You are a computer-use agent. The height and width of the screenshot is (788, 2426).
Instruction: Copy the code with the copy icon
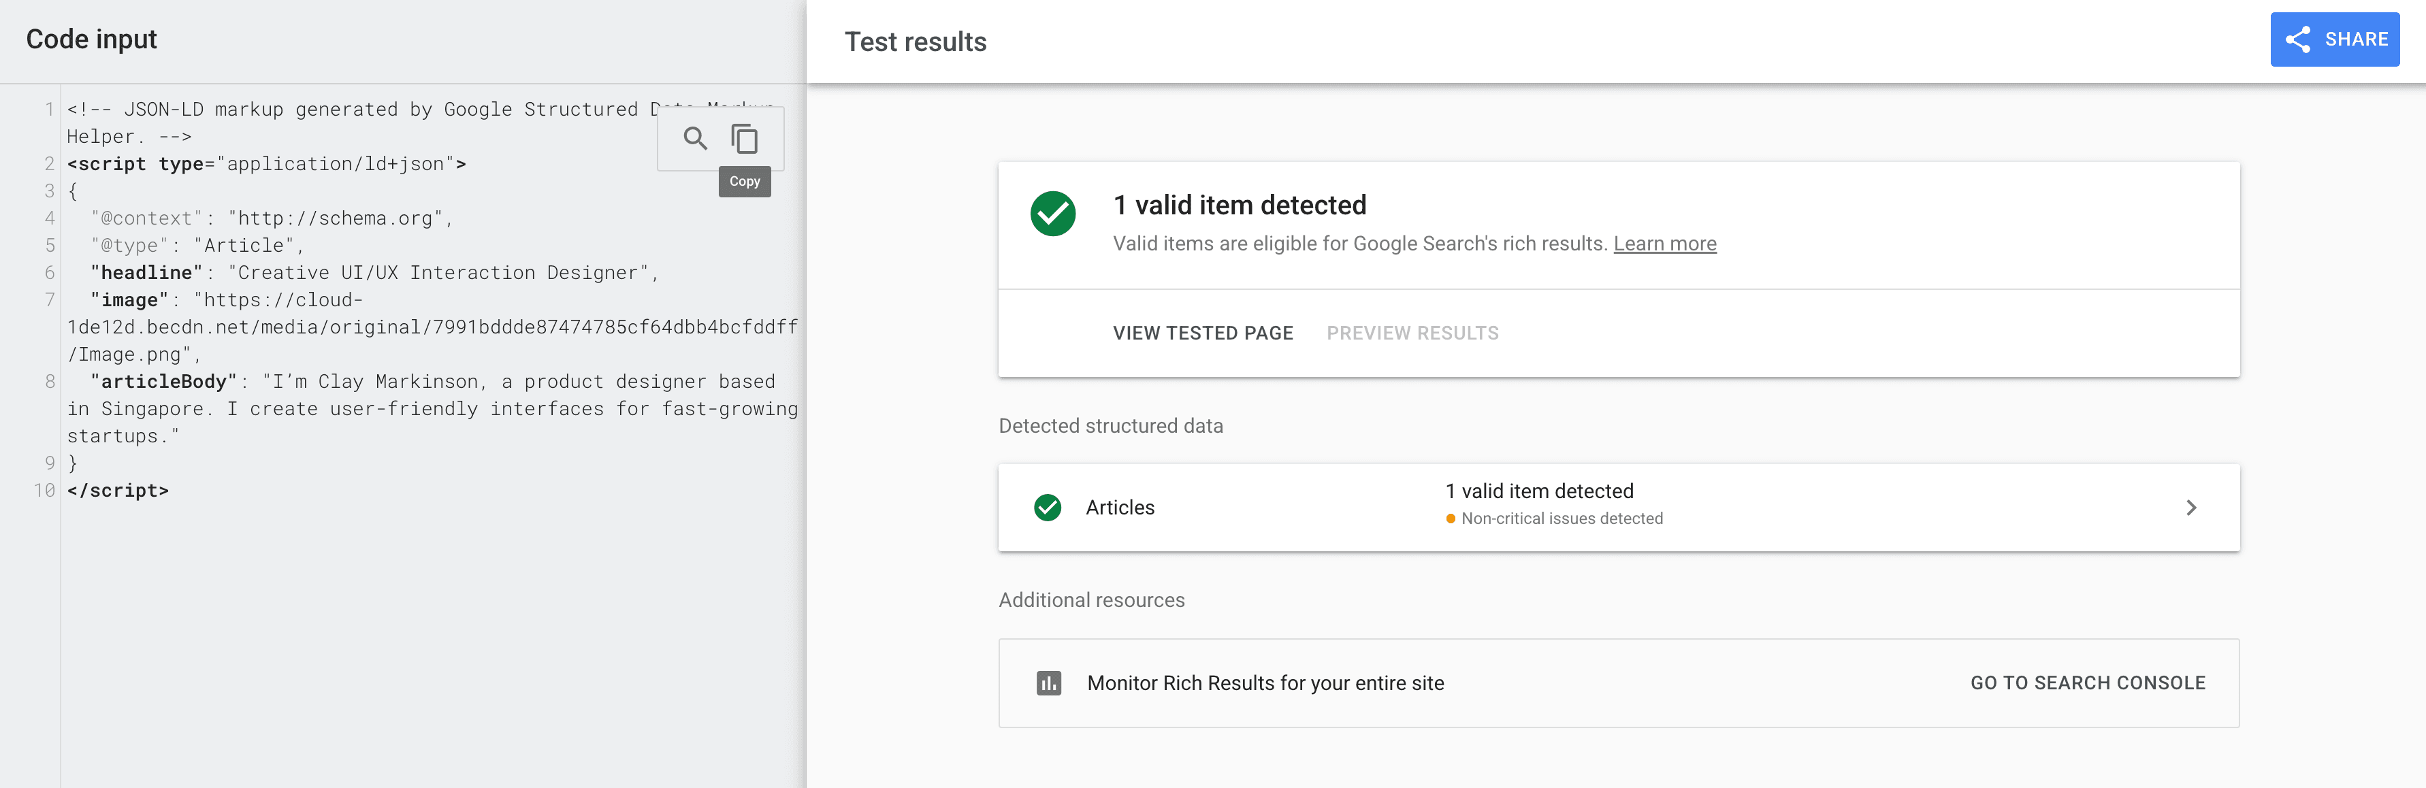[x=744, y=139]
